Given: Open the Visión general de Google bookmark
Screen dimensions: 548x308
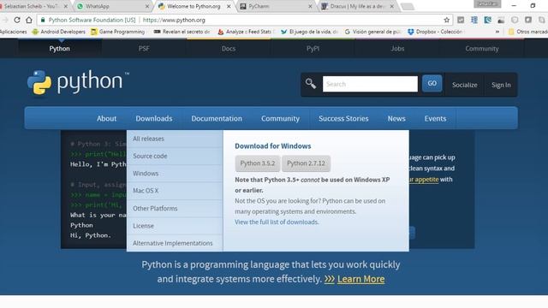Looking at the screenshot, I should point(372,32).
